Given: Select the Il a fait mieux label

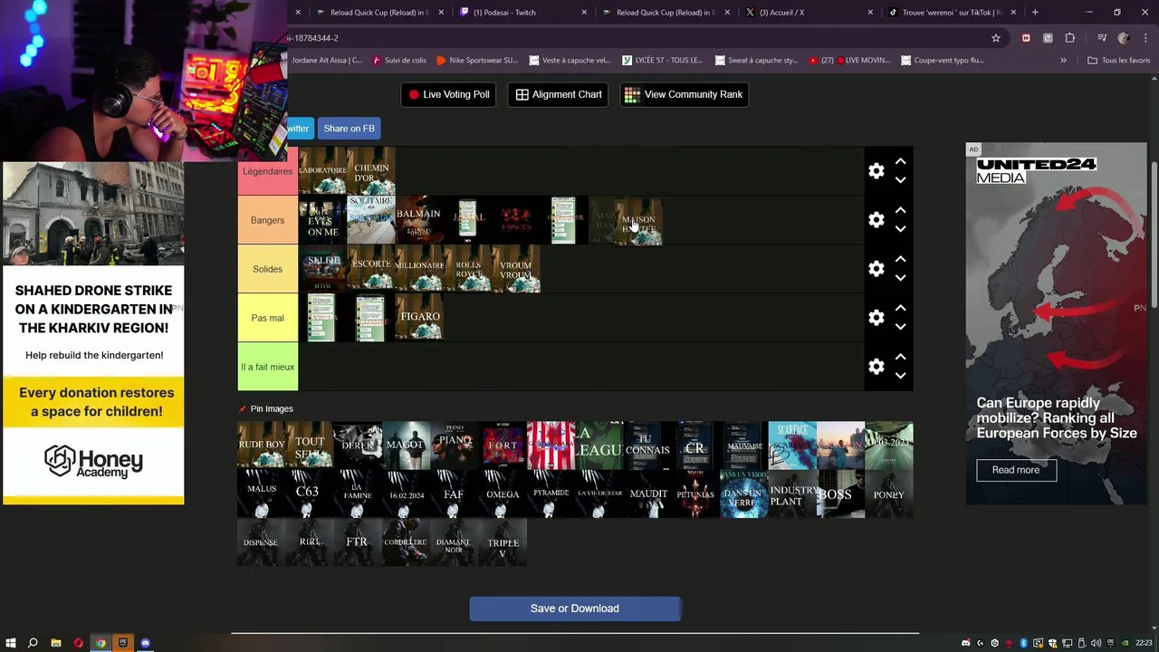Looking at the screenshot, I should point(267,367).
